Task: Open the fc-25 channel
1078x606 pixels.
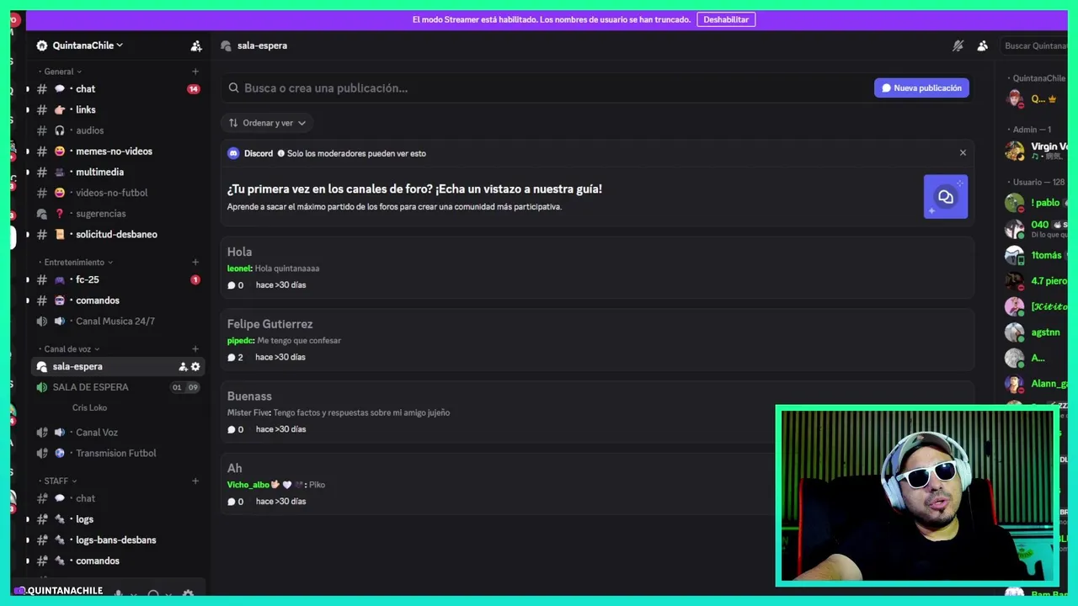Action: point(118,279)
